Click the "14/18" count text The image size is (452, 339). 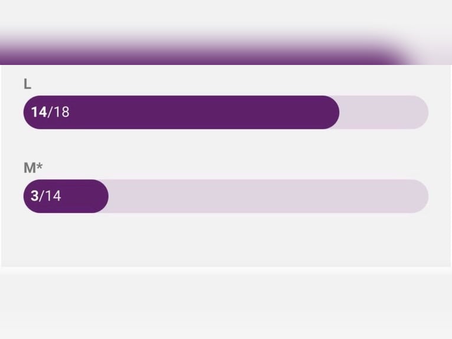tap(50, 112)
